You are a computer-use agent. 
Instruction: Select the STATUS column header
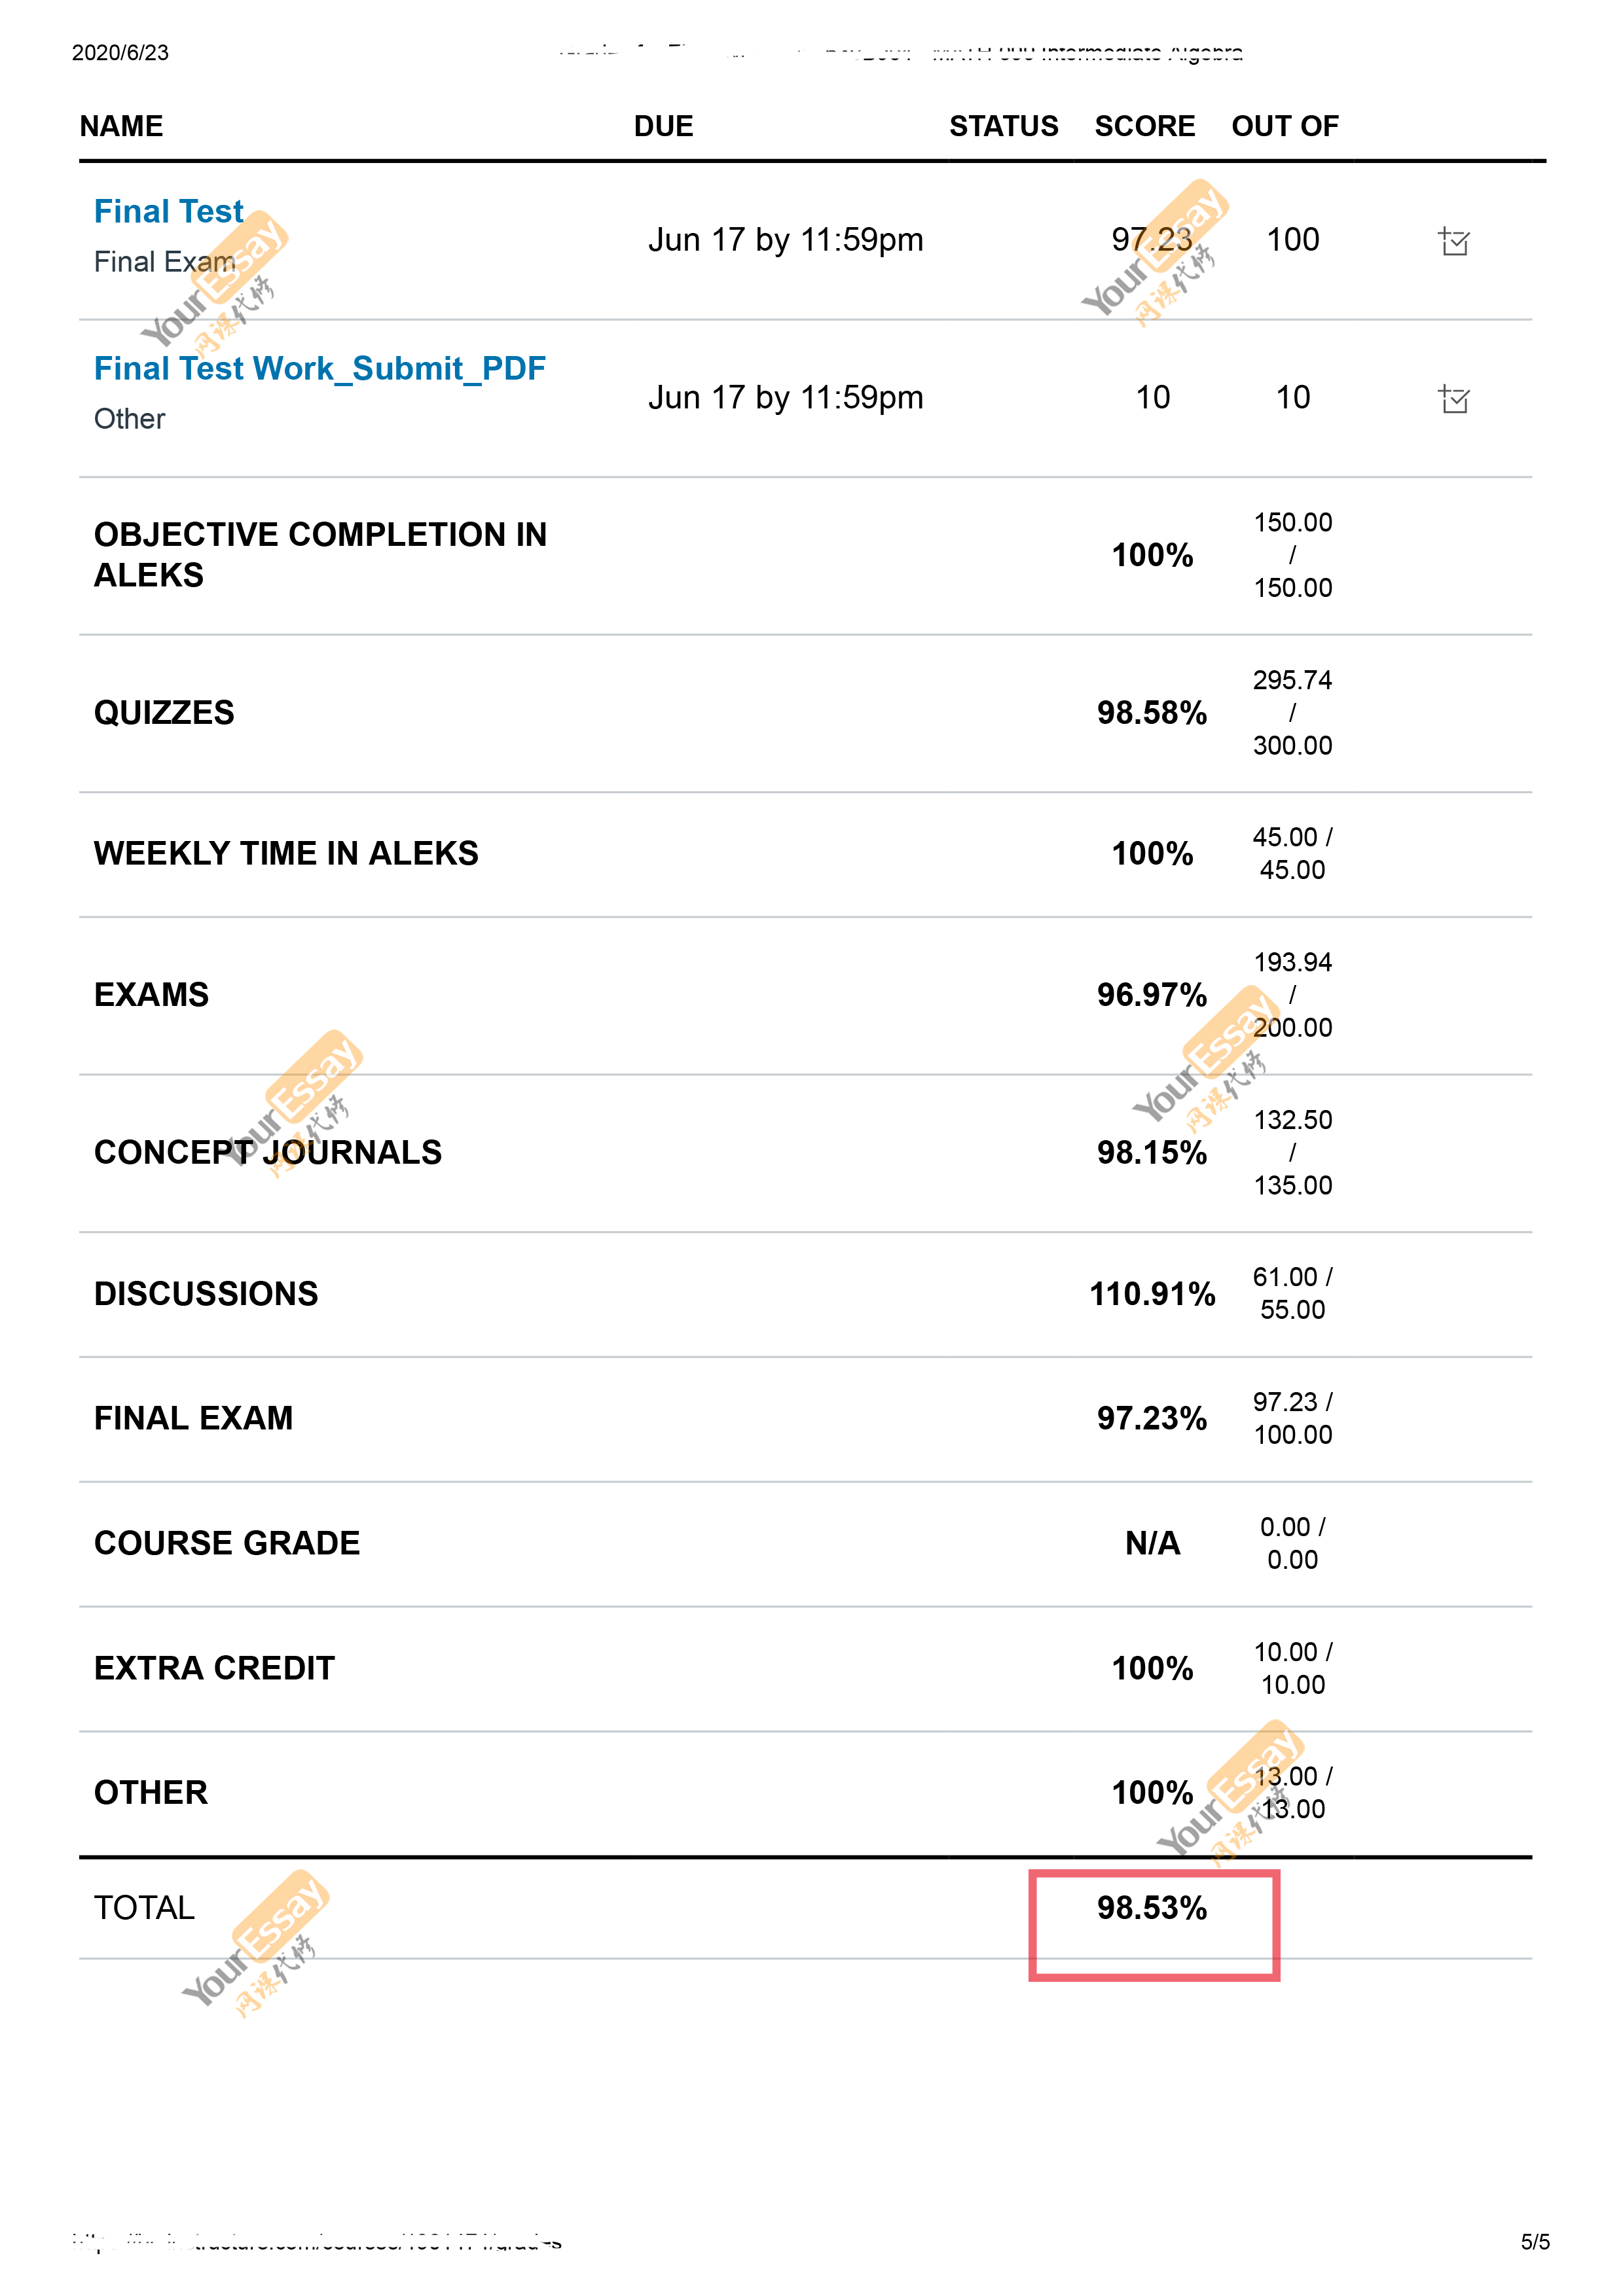coord(1003,126)
